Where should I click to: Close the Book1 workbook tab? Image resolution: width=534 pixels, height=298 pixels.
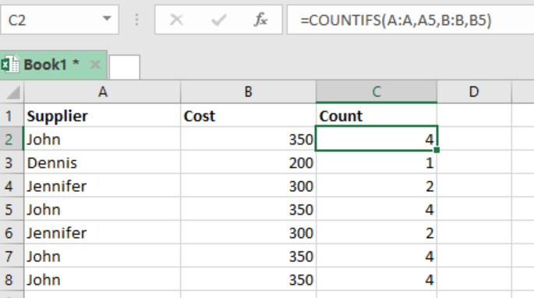click(95, 64)
